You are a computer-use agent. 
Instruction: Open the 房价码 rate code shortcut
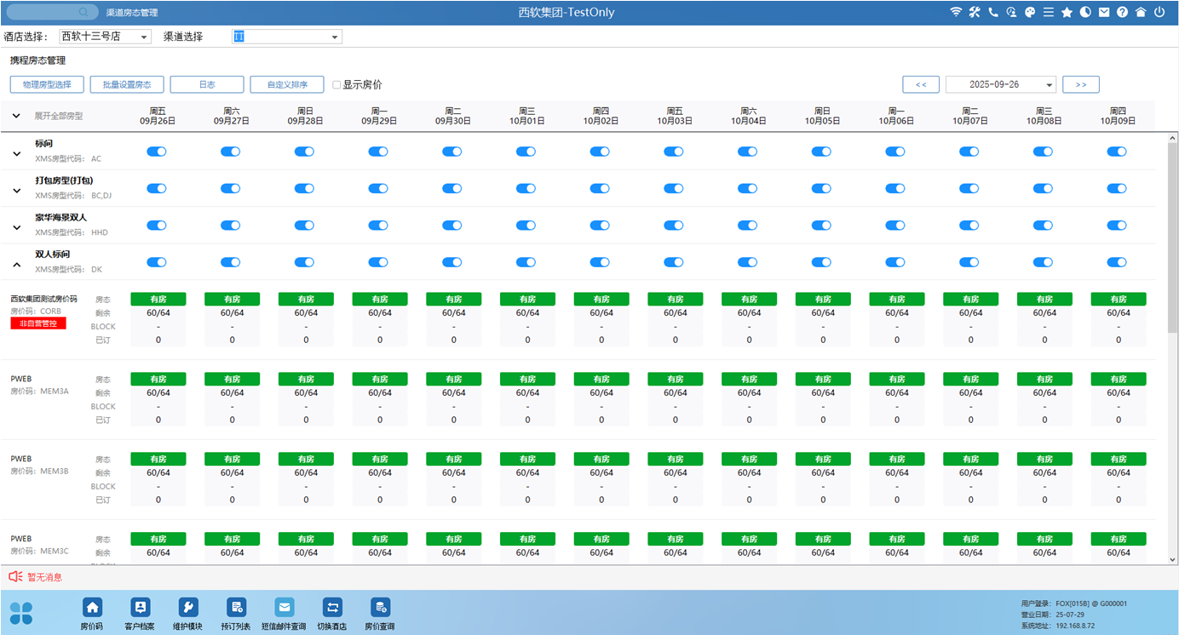pos(92,608)
